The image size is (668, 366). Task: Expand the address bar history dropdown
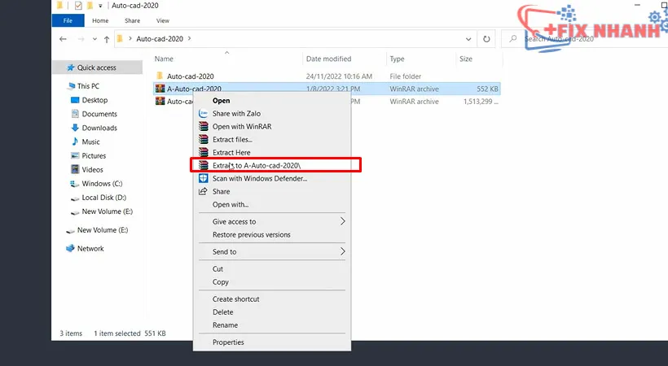tap(468, 39)
